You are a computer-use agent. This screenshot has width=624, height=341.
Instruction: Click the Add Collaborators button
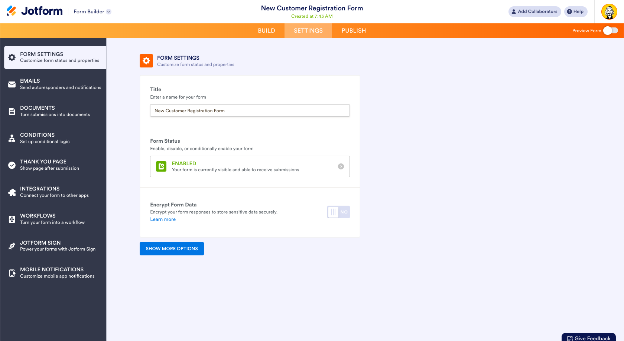pos(534,11)
